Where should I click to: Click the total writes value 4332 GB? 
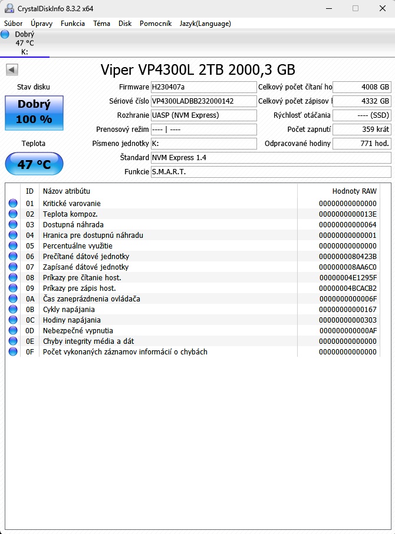coord(361,101)
